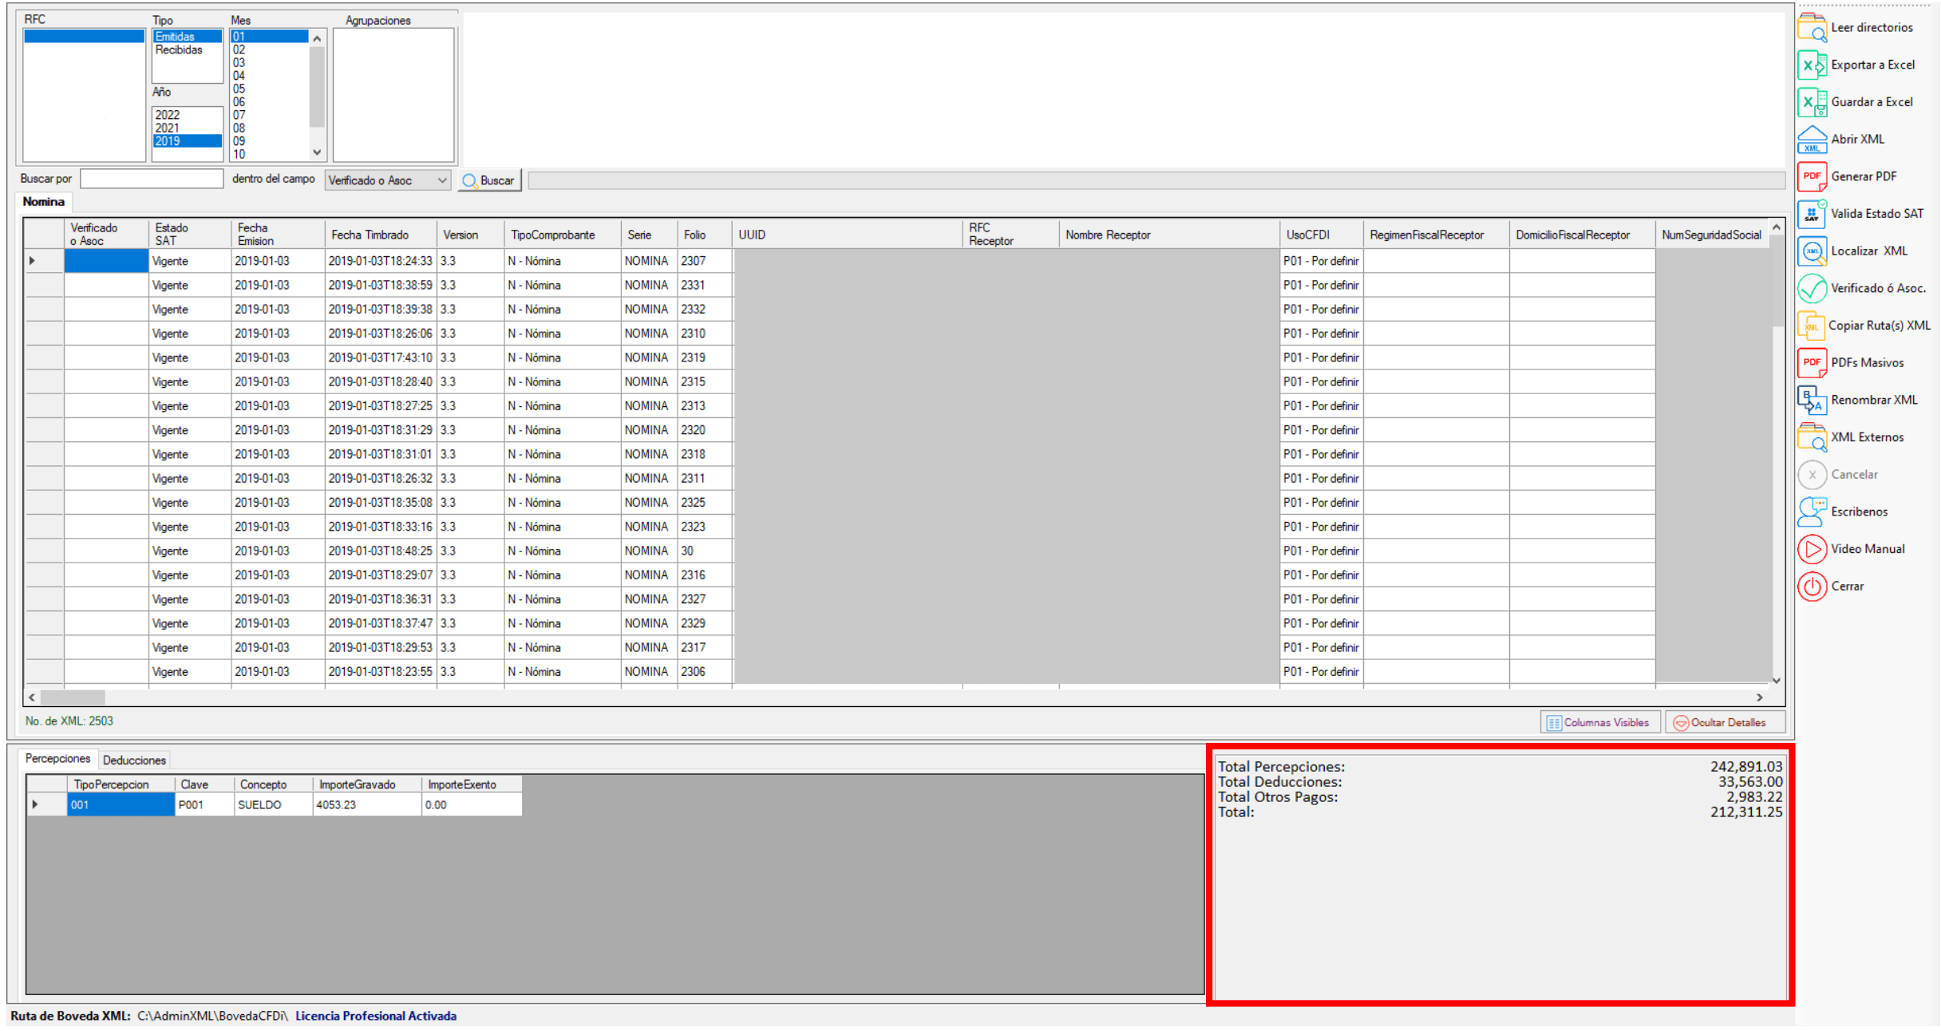Click the Cerrar power icon
Image resolution: width=1941 pixels, height=1031 pixels.
1812,587
